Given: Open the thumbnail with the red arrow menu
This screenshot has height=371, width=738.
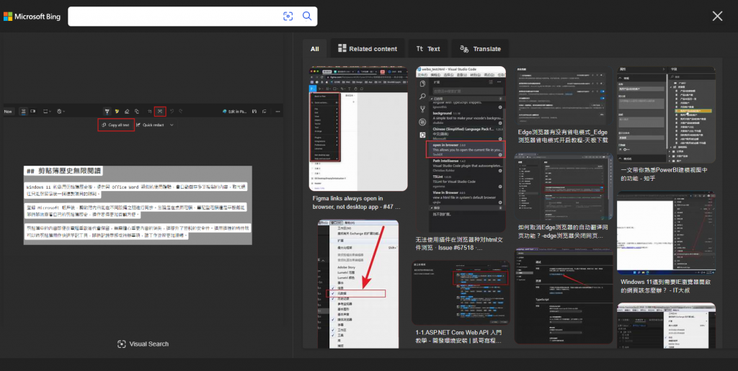Looking at the screenshot, I should pos(358,284).
